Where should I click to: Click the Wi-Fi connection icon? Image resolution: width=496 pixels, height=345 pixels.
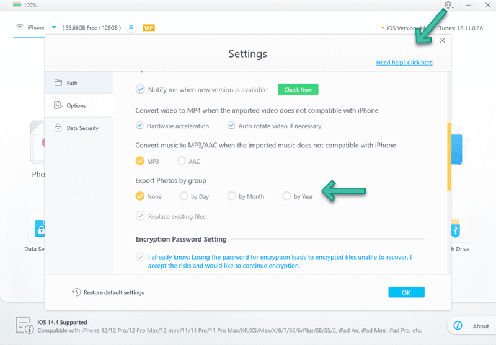tap(20, 27)
